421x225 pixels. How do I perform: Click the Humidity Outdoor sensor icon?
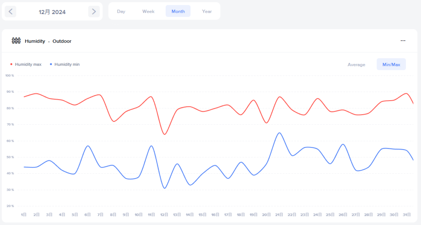pos(16,41)
